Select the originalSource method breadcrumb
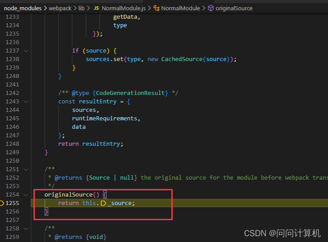 tap(234, 8)
